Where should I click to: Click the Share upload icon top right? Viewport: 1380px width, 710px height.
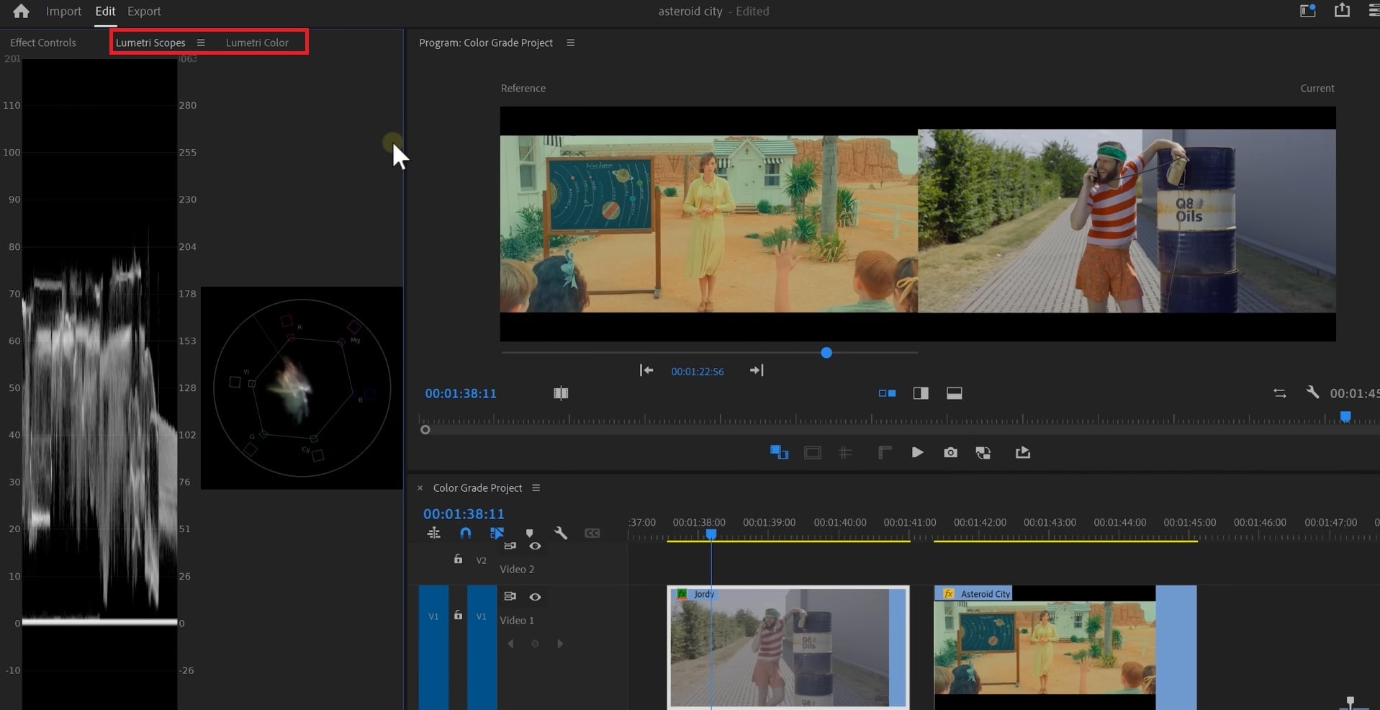[1342, 11]
